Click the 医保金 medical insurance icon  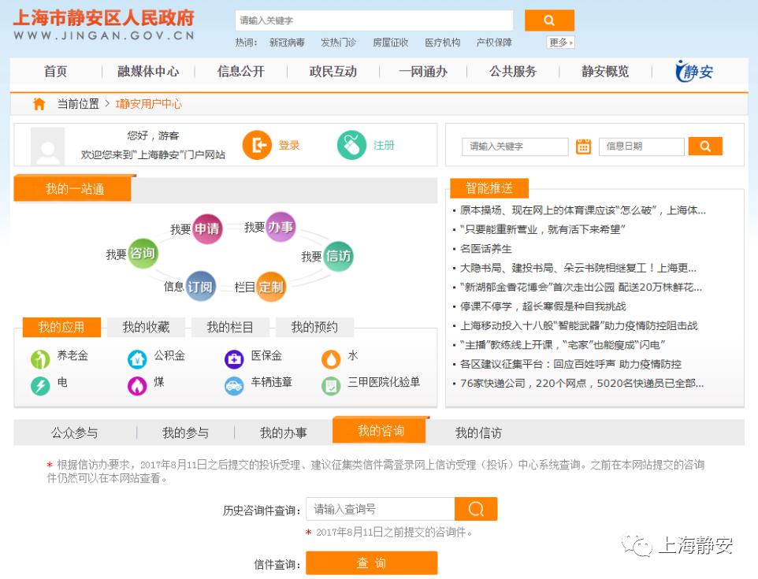(233, 358)
